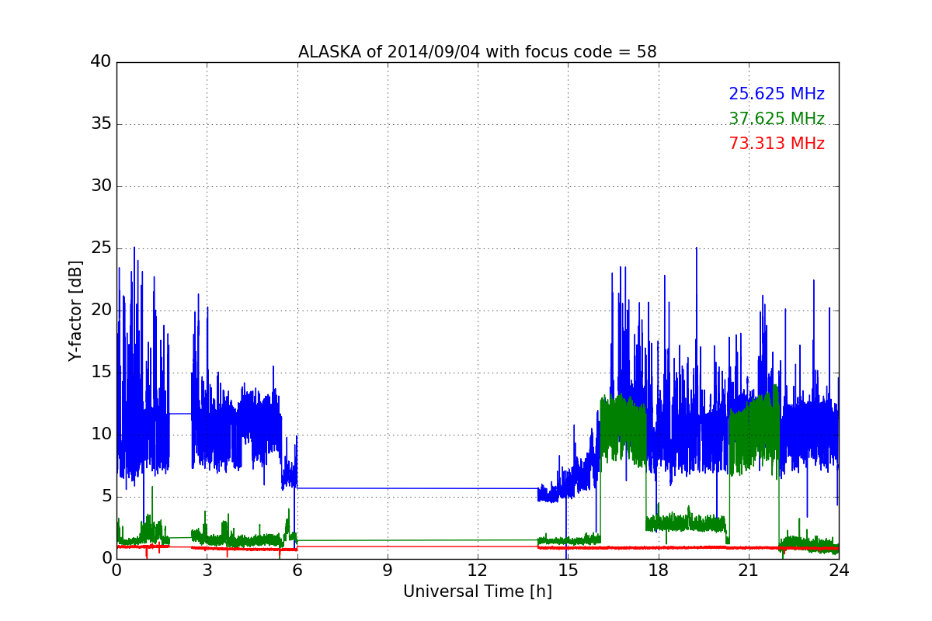Select the 25.625 MHz legend label
This screenshot has width=932, height=621.
coord(777,94)
